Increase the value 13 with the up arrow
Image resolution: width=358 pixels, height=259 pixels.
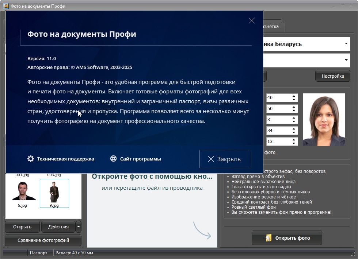tap(294, 139)
